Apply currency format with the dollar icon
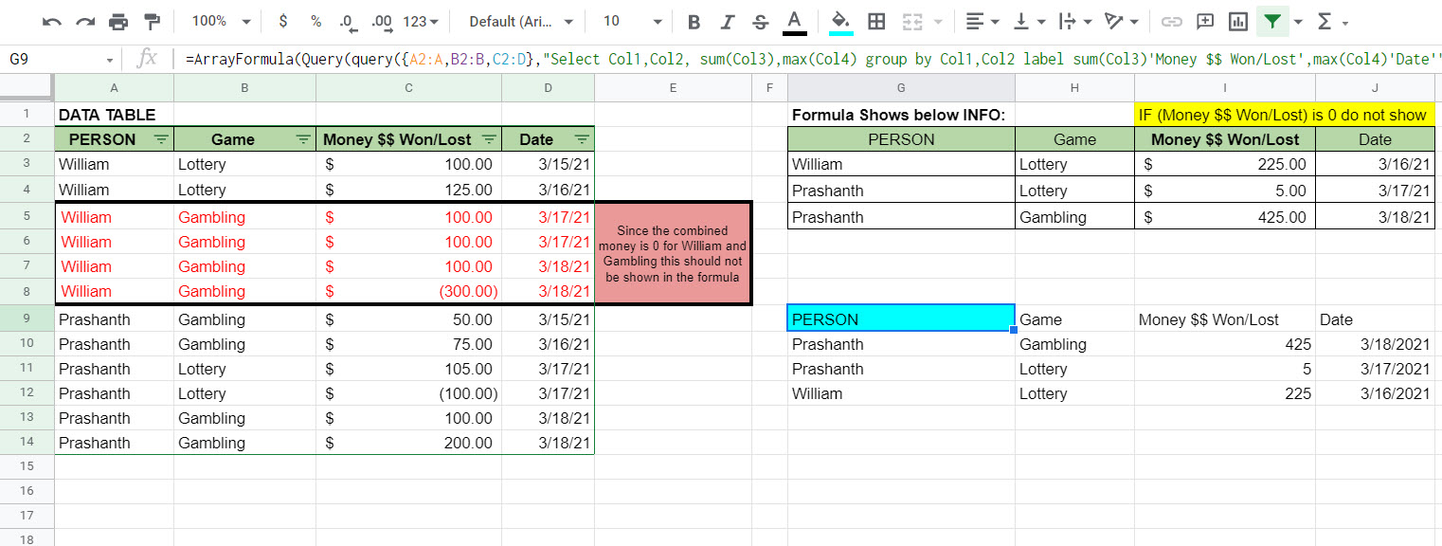The width and height of the screenshot is (1442, 546). tap(283, 21)
